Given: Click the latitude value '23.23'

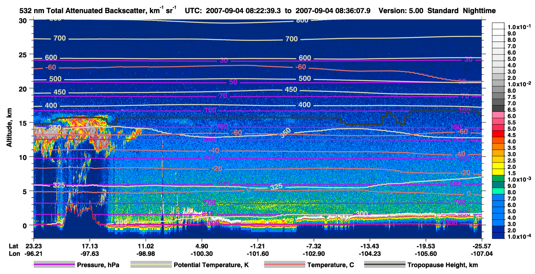Looking at the screenshot, I should [x=33, y=246].
